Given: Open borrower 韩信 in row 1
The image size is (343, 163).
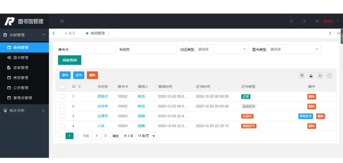Looking at the screenshot, I should point(141,96).
